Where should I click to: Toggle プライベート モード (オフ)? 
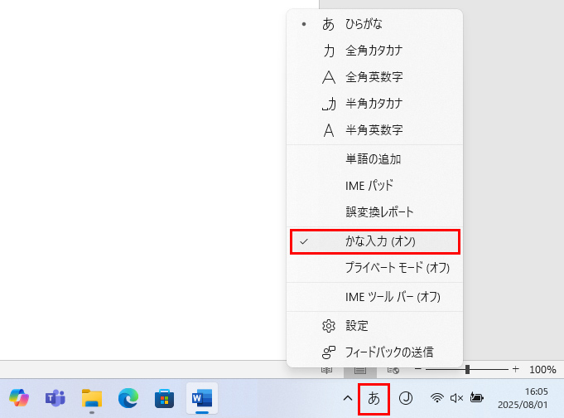click(x=374, y=268)
